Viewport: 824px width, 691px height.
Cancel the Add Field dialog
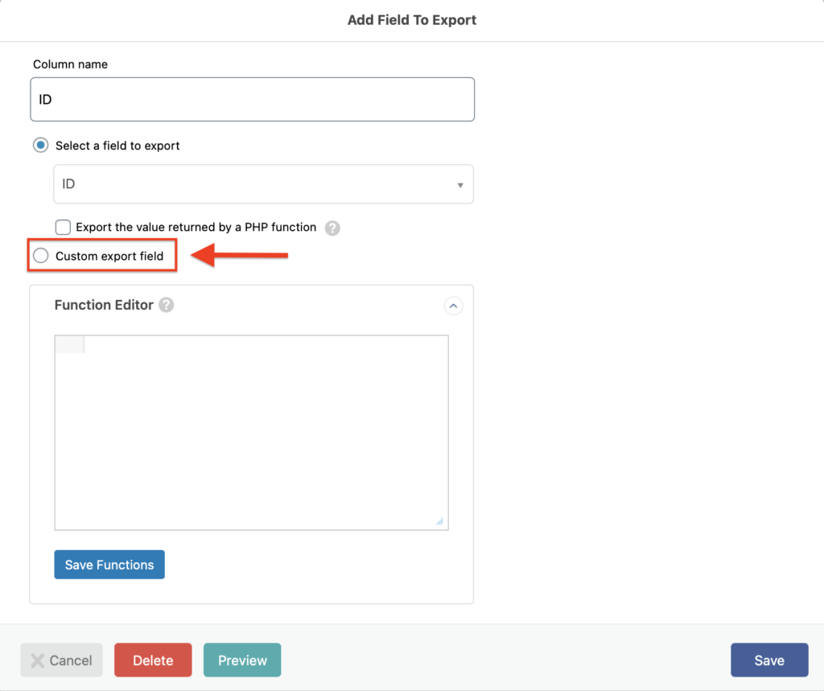click(x=62, y=660)
